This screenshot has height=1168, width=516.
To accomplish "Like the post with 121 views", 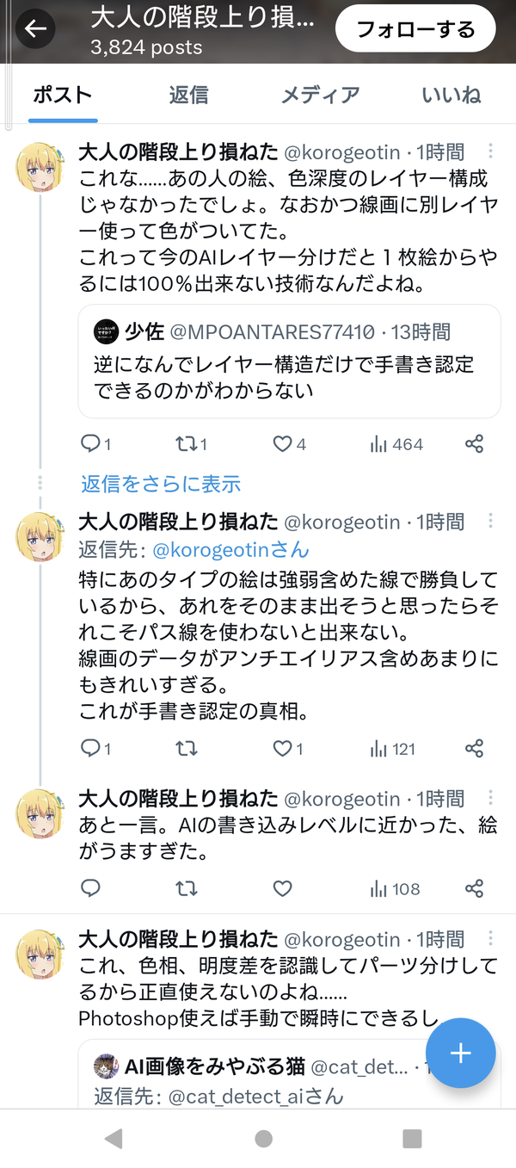I will pos(287,749).
